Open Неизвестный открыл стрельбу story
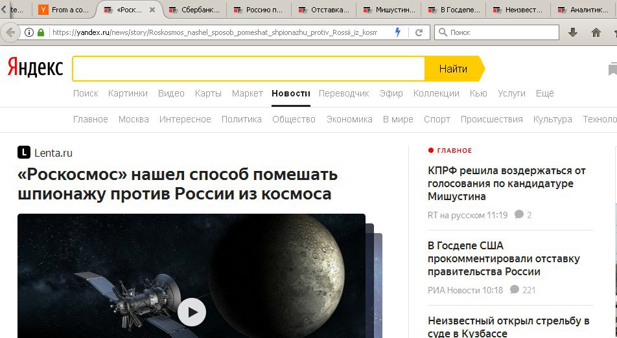 point(508,327)
